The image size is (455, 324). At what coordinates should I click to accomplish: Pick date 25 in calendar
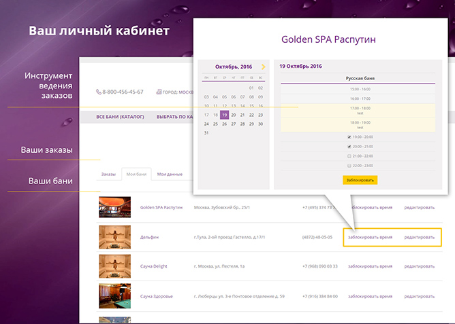coord(215,124)
